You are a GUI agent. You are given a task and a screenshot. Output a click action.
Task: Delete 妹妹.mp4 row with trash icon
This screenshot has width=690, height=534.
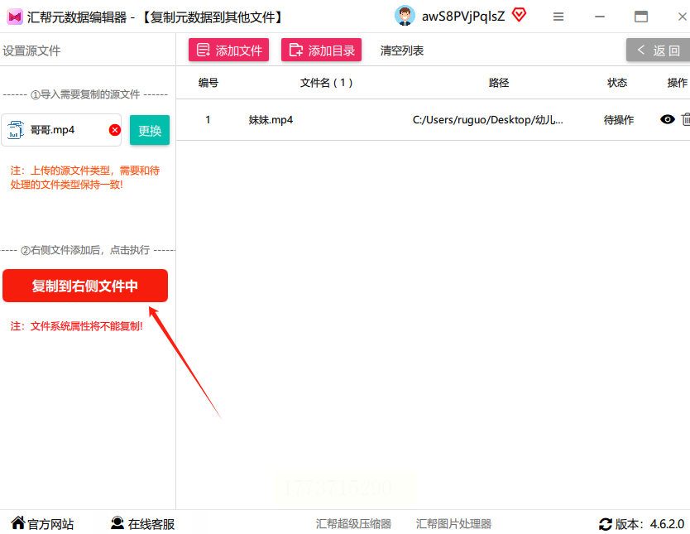click(686, 119)
